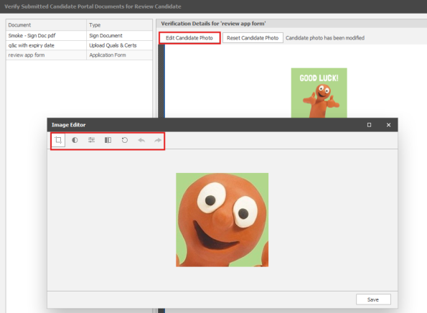Screen dimensions: 427x313
Task: Select the 'q&c with expiry date' row
Action: click(79, 45)
